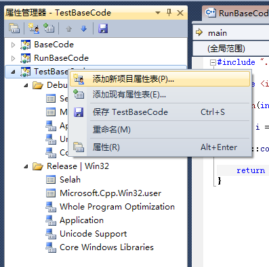Click the RunBaseCode project icon in the tree

coord(25,58)
